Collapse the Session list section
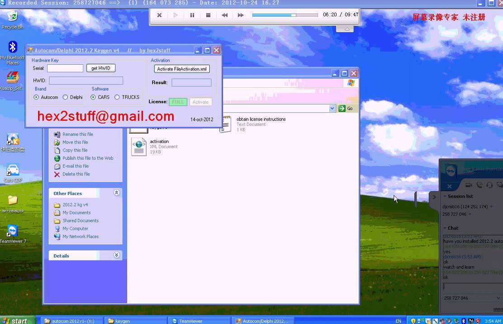The image size is (503, 324). click(x=445, y=196)
